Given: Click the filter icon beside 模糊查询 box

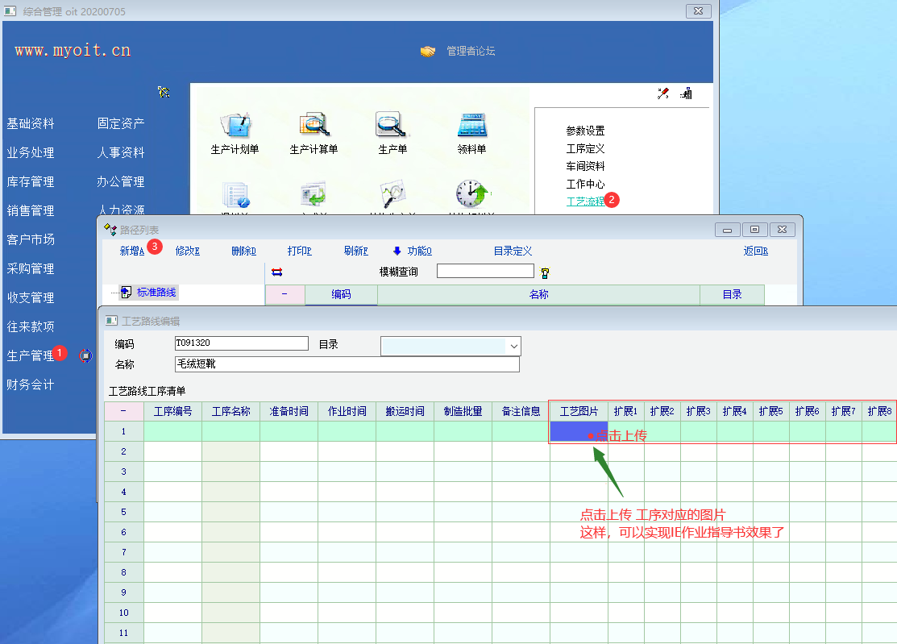Looking at the screenshot, I should 545,272.
